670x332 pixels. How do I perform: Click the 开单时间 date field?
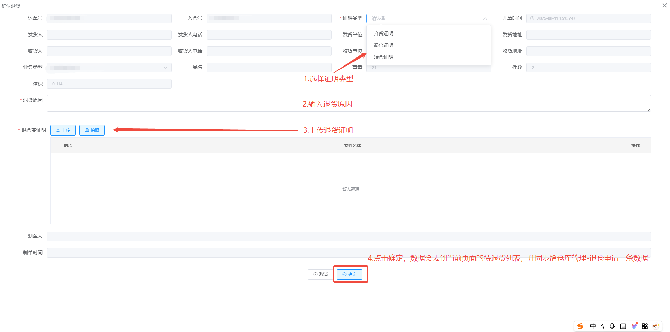(x=588, y=18)
